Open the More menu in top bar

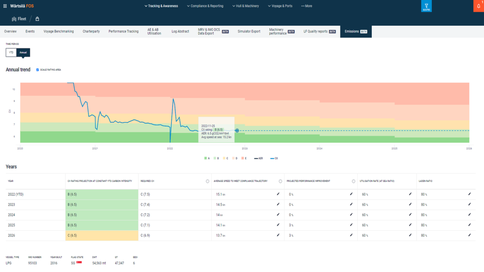point(307,6)
